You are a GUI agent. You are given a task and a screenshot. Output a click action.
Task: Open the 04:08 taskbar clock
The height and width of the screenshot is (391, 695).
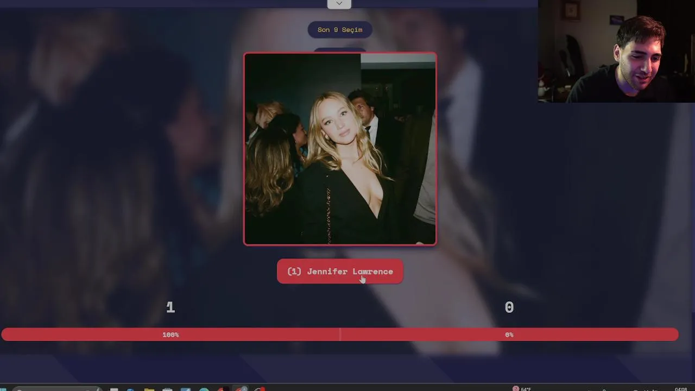pos(680,389)
